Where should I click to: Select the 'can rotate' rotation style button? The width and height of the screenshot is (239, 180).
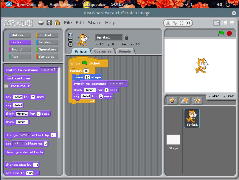tap(70, 35)
